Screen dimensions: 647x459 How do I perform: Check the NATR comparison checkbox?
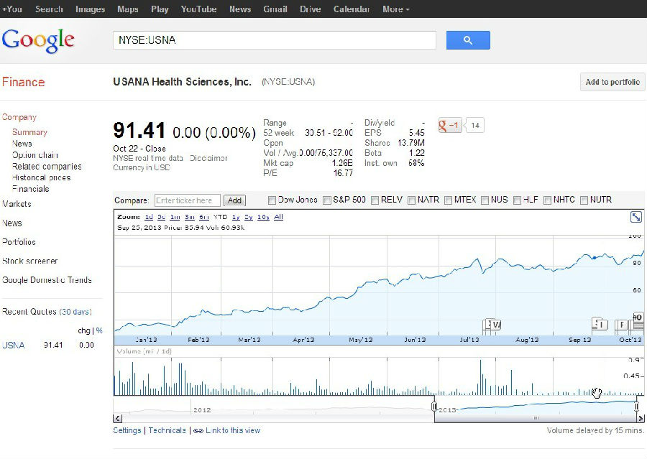point(411,200)
